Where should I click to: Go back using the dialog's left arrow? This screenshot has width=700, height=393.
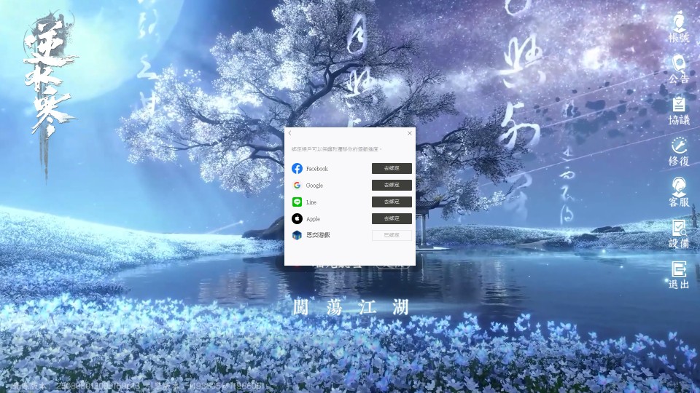pyautogui.click(x=290, y=133)
